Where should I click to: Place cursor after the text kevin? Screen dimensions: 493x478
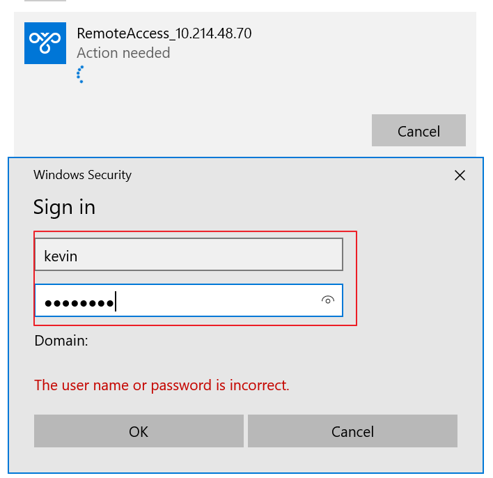point(79,256)
